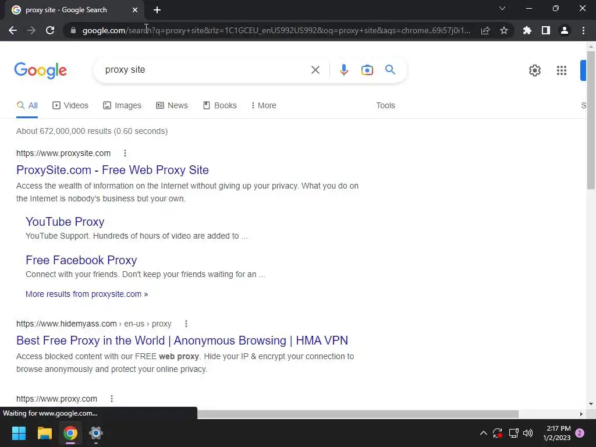
Task: Expand the More search categories menu
Action: pyautogui.click(x=264, y=105)
